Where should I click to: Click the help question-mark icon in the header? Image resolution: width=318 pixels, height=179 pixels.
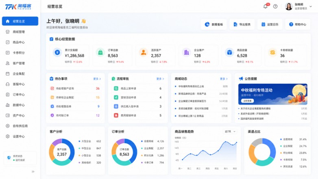coord(275,6)
